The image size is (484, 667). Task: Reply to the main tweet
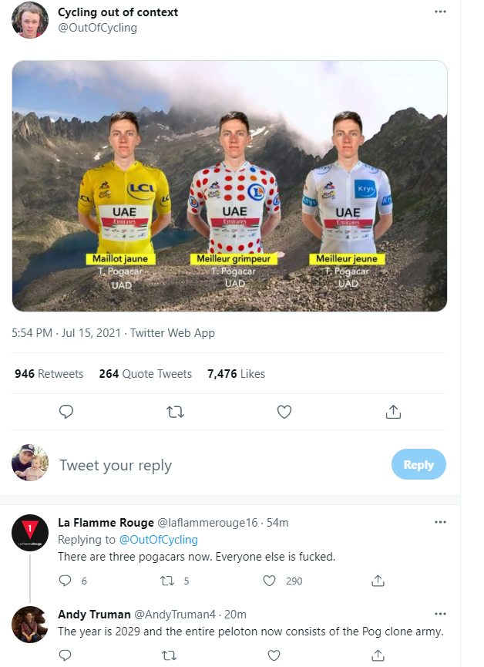(66, 412)
